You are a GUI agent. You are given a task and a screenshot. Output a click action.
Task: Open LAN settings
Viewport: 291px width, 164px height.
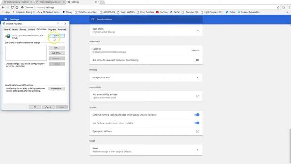coord(56,88)
